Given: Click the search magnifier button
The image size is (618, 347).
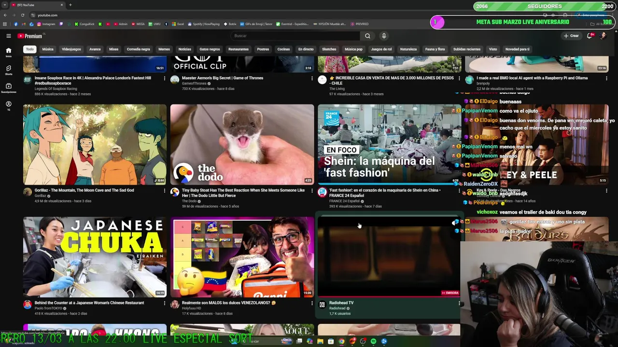Looking at the screenshot, I should [x=367, y=36].
